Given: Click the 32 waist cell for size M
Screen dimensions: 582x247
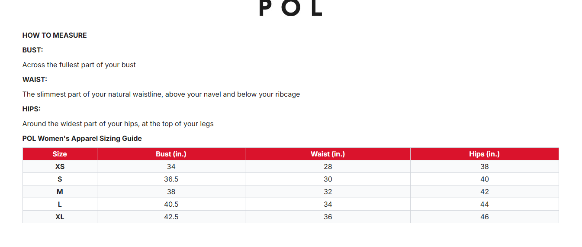Looking at the screenshot, I should click(328, 192).
